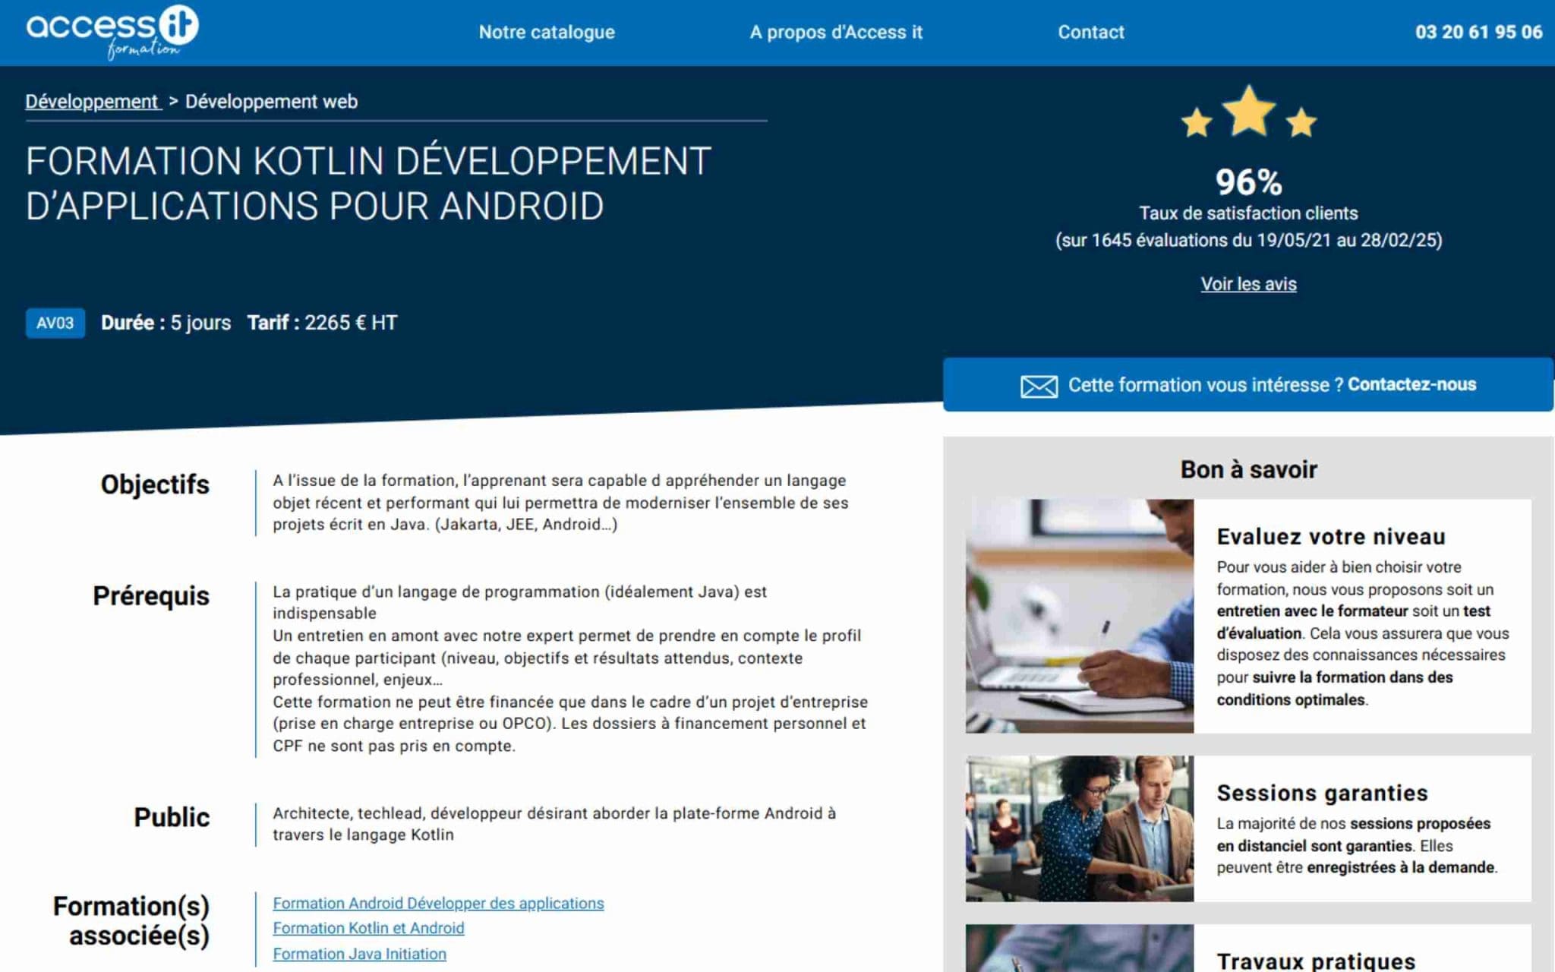Click the Tarif : 2265 € HT text

tap(322, 323)
